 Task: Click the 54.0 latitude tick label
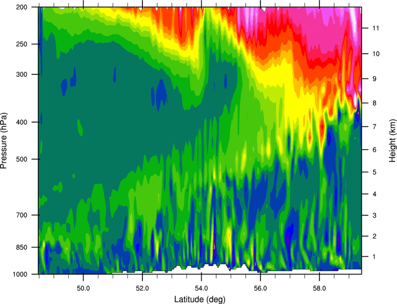(201, 289)
